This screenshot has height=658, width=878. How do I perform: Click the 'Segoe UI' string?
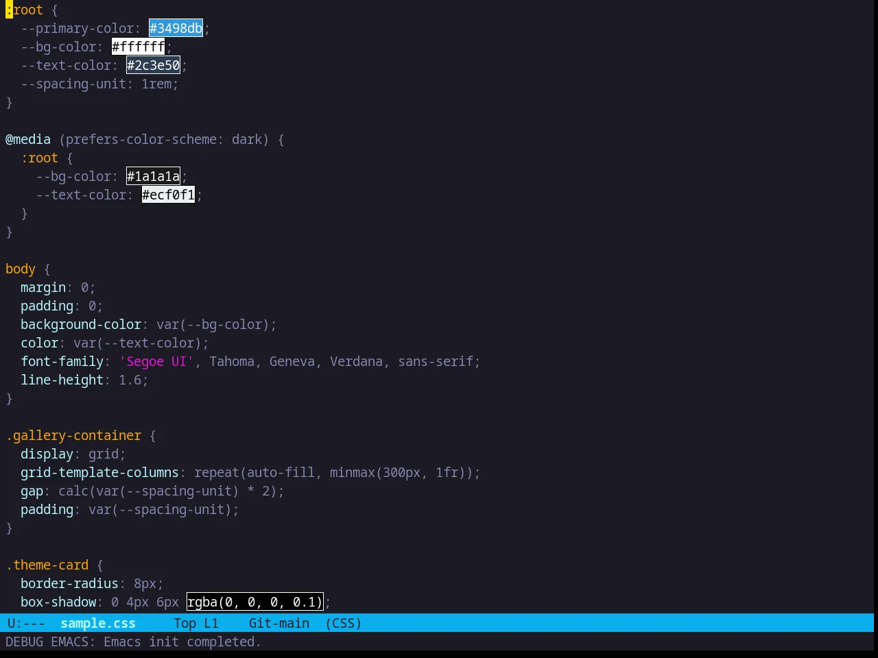[156, 361]
